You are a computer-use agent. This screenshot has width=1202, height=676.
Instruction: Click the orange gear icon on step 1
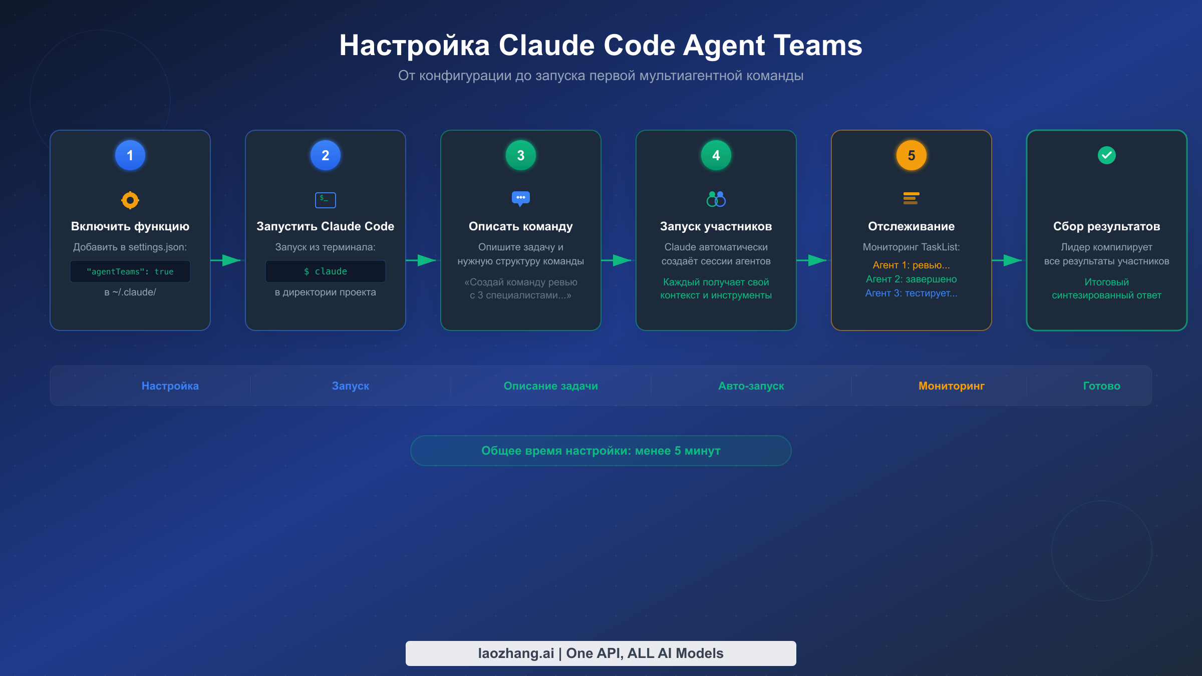click(130, 200)
